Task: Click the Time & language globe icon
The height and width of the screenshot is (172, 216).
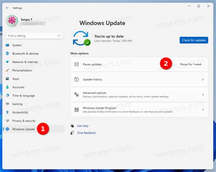Action: tap(7, 95)
